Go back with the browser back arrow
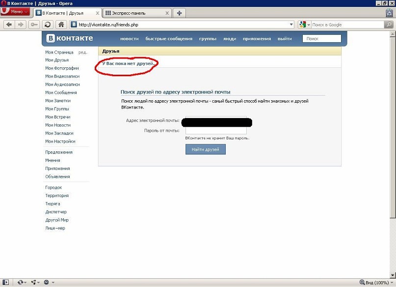The image size is (396, 287). 9,25
